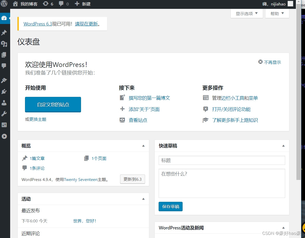This screenshot has width=305, height=238.
Task: Click the 更换主题 link
Action: (38, 119)
